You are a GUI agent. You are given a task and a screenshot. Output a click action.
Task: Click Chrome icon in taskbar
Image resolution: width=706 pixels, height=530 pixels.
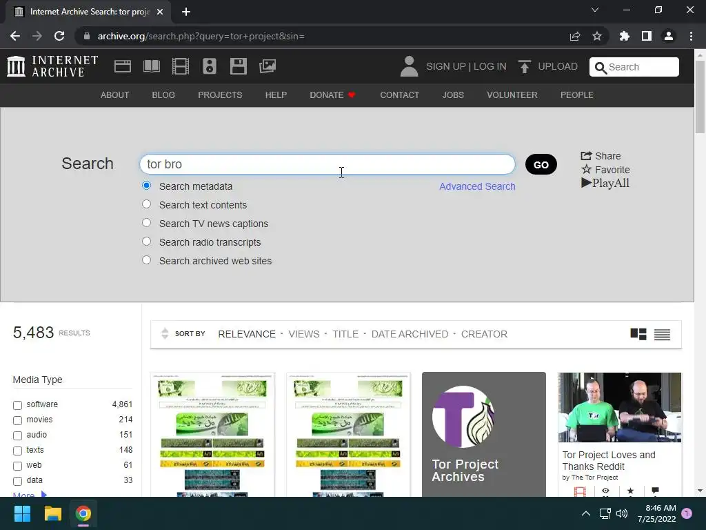click(83, 513)
